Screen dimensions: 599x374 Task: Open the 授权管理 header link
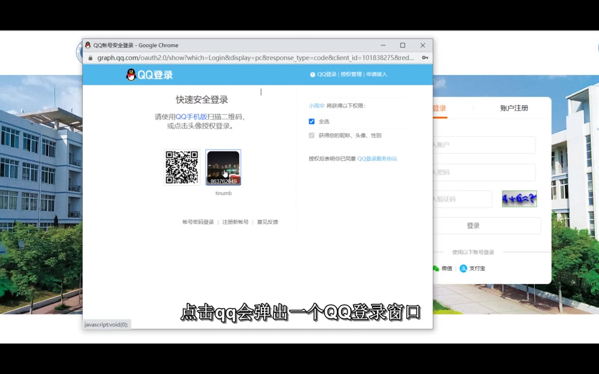point(351,74)
